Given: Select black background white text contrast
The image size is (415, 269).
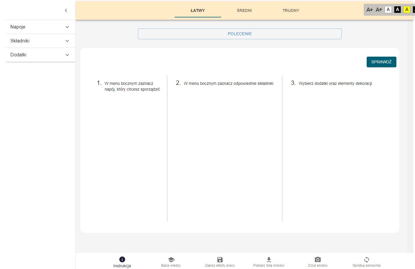Looking at the screenshot, I should tap(397, 10).
